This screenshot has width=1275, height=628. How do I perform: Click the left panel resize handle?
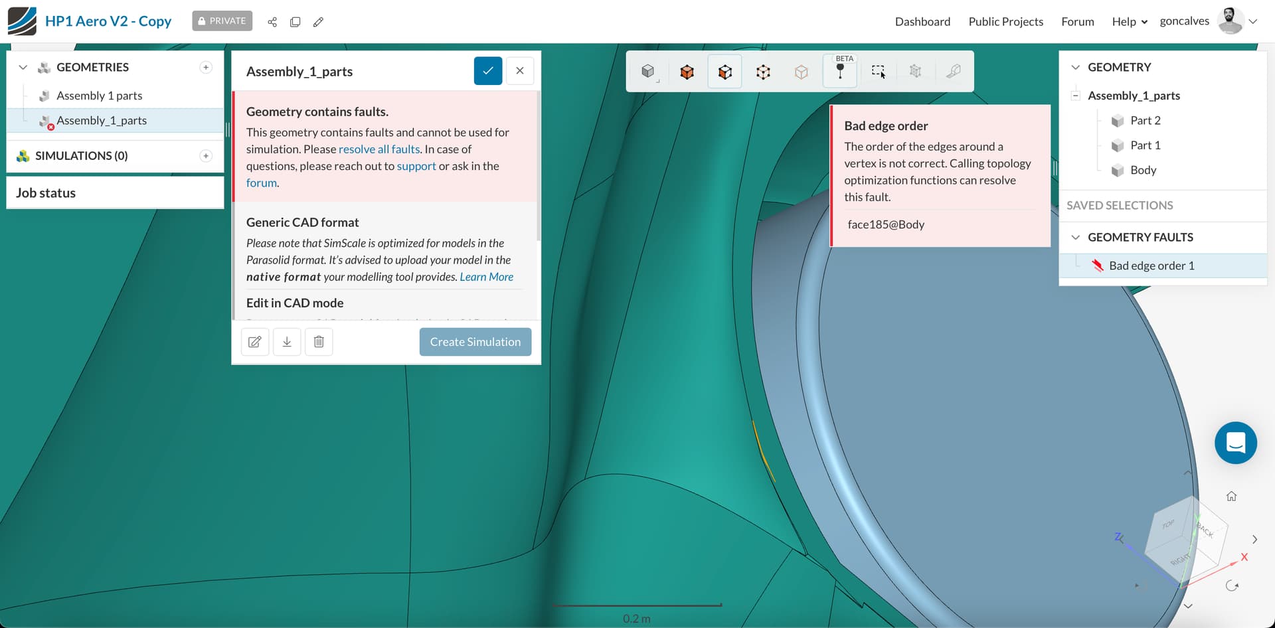(228, 129)
